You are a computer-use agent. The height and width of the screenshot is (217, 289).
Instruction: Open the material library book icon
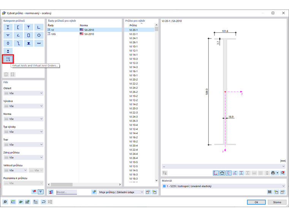270,192
